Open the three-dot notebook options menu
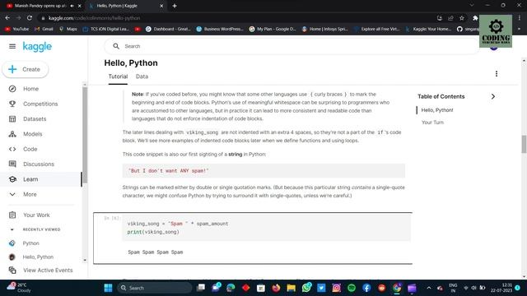Image resolution: width=527 pixels, height=296 pixels. click(497, 74)
